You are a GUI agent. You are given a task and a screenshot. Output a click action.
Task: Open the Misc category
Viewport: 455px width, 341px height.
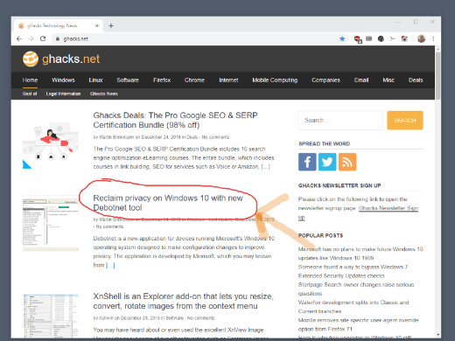coord(388,80)
